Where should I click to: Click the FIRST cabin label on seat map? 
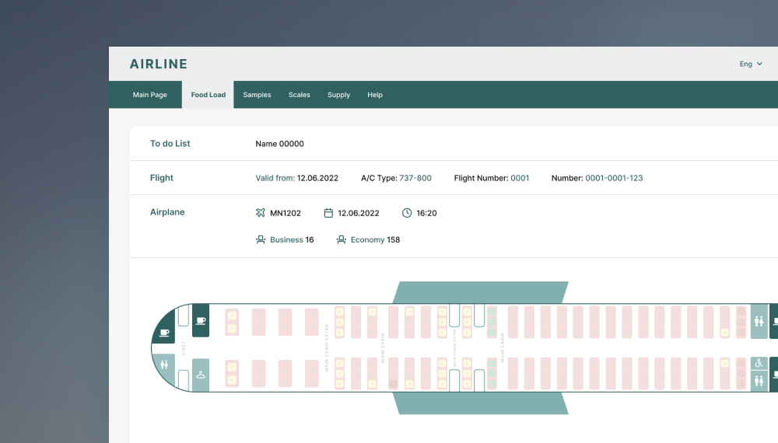tap(184, 348)
